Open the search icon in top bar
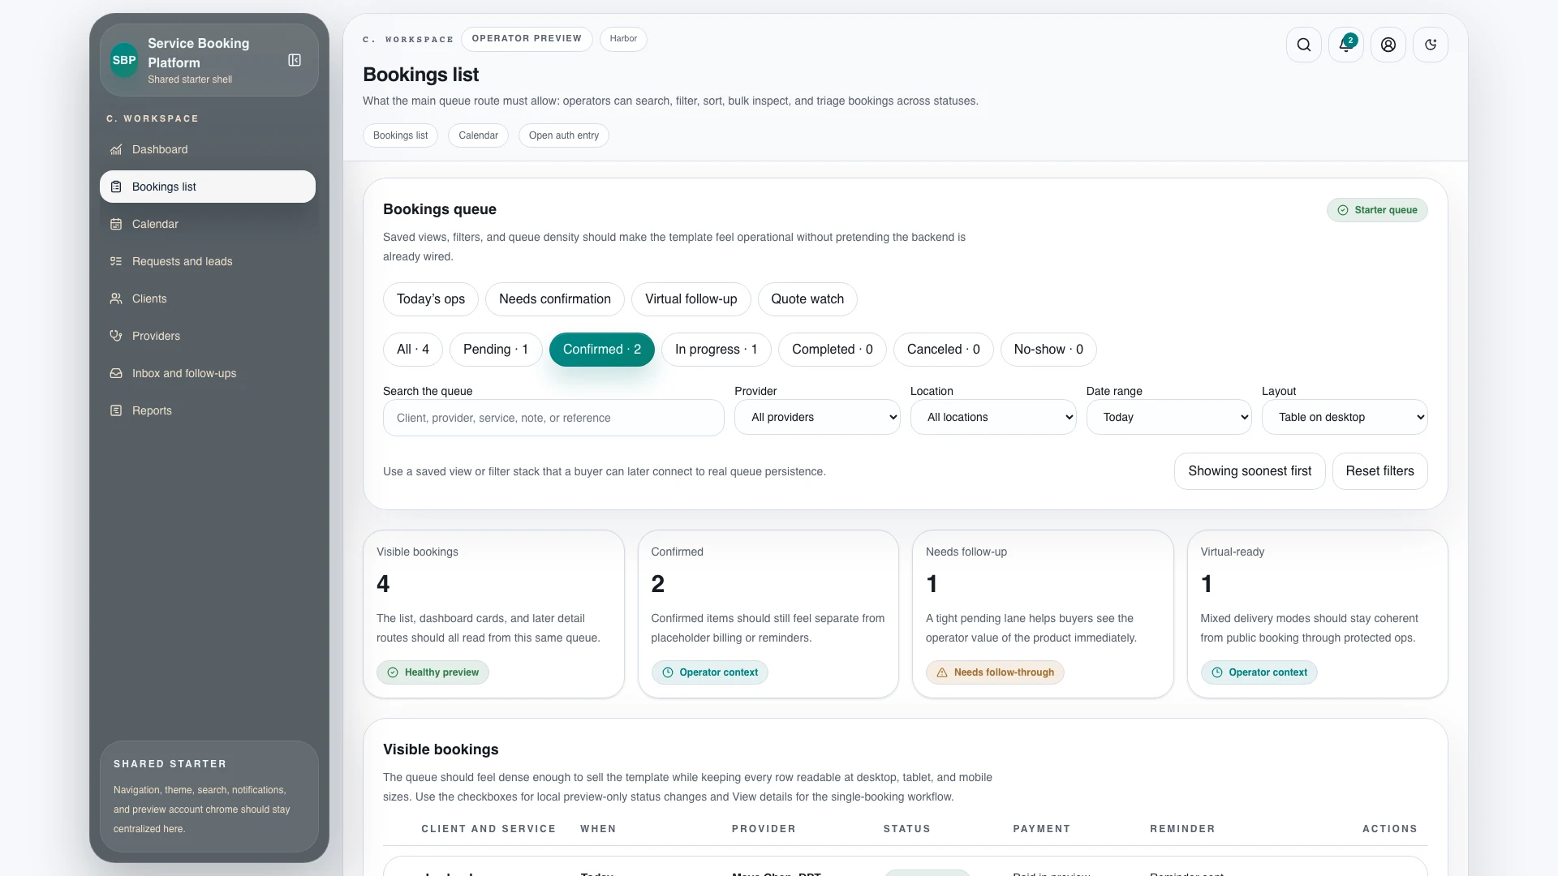1558x876 pixels. tap(1304, 45)
